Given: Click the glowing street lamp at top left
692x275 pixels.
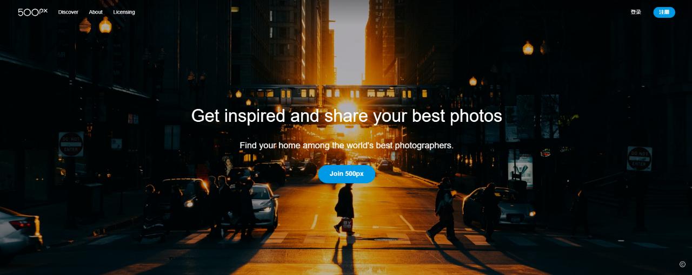Looking at the screenshot, I should click(x=105, y=25).
